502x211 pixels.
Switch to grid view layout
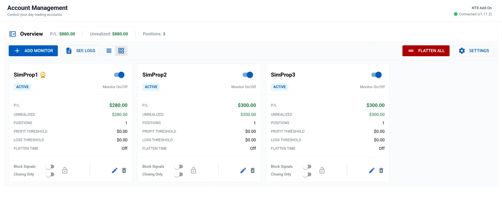121,51
